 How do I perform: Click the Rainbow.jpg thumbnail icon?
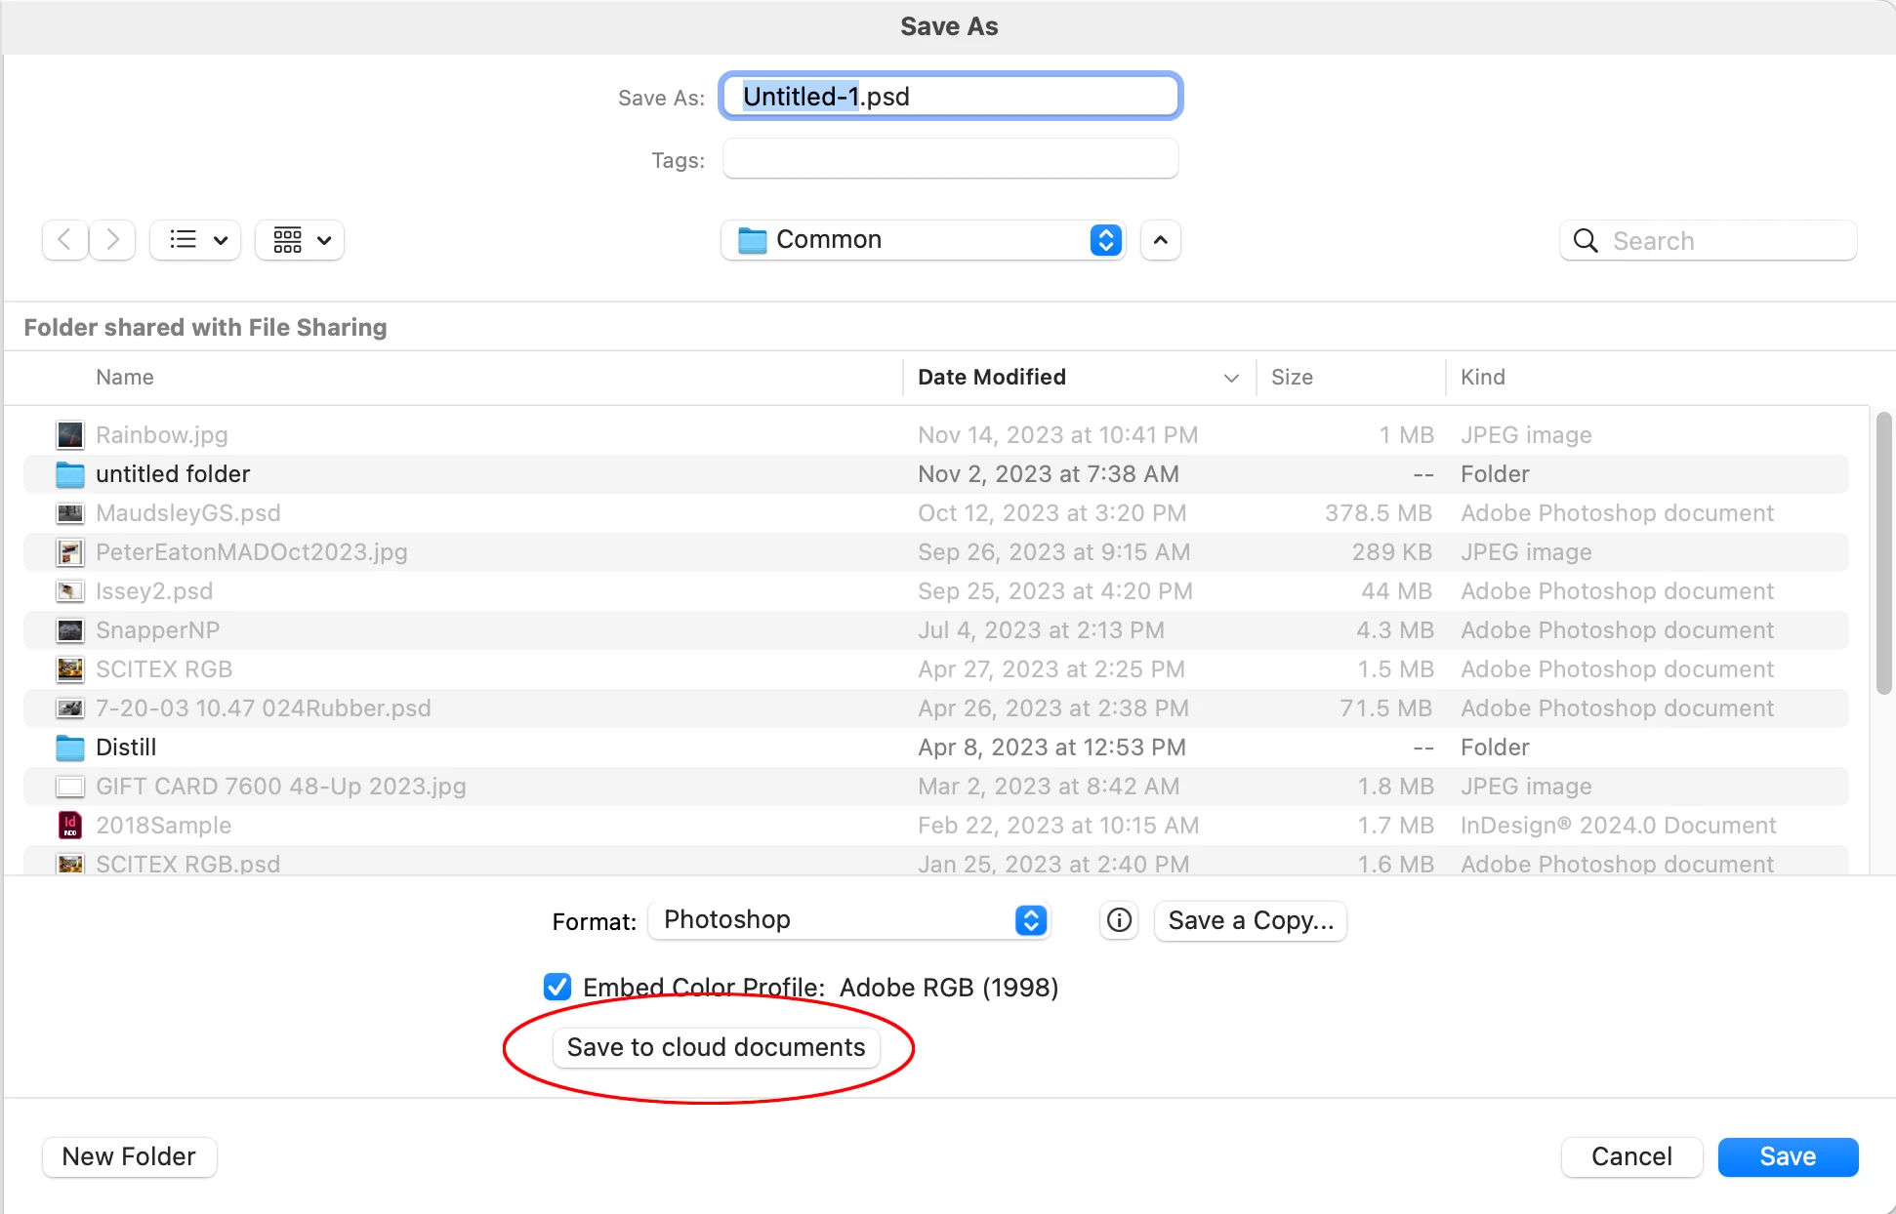pyautogui.click(x=70, y=435)
